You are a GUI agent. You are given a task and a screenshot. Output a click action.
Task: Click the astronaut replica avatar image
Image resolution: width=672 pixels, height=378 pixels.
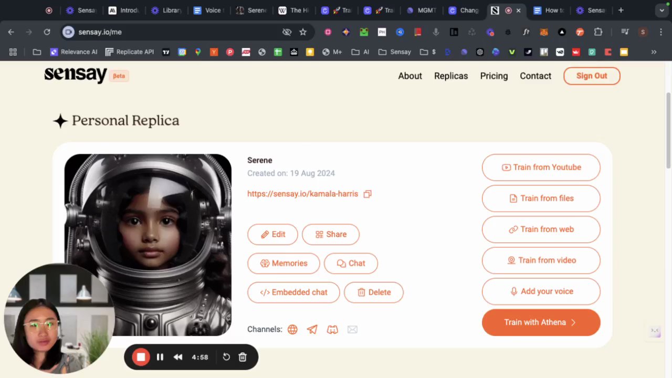tap(148, 245)
